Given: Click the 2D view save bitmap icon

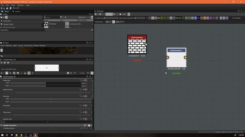Looking at the screenshot, I should [8, 63].
